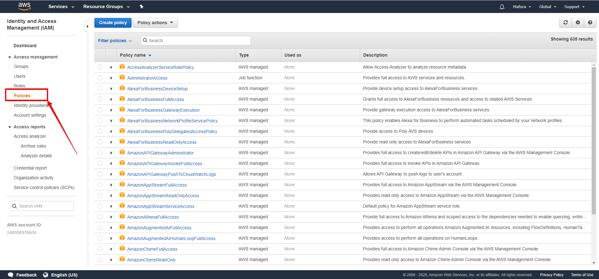Click the policy box icon for AdministratorAccess
Viewport: 599px width, 279px height.
[x=122, y=77]
